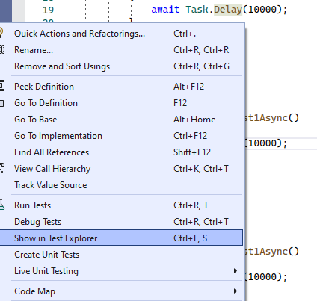Click the View Call Hierarchy icon
This screenshot has width=317, height=301.
point(2,168)
